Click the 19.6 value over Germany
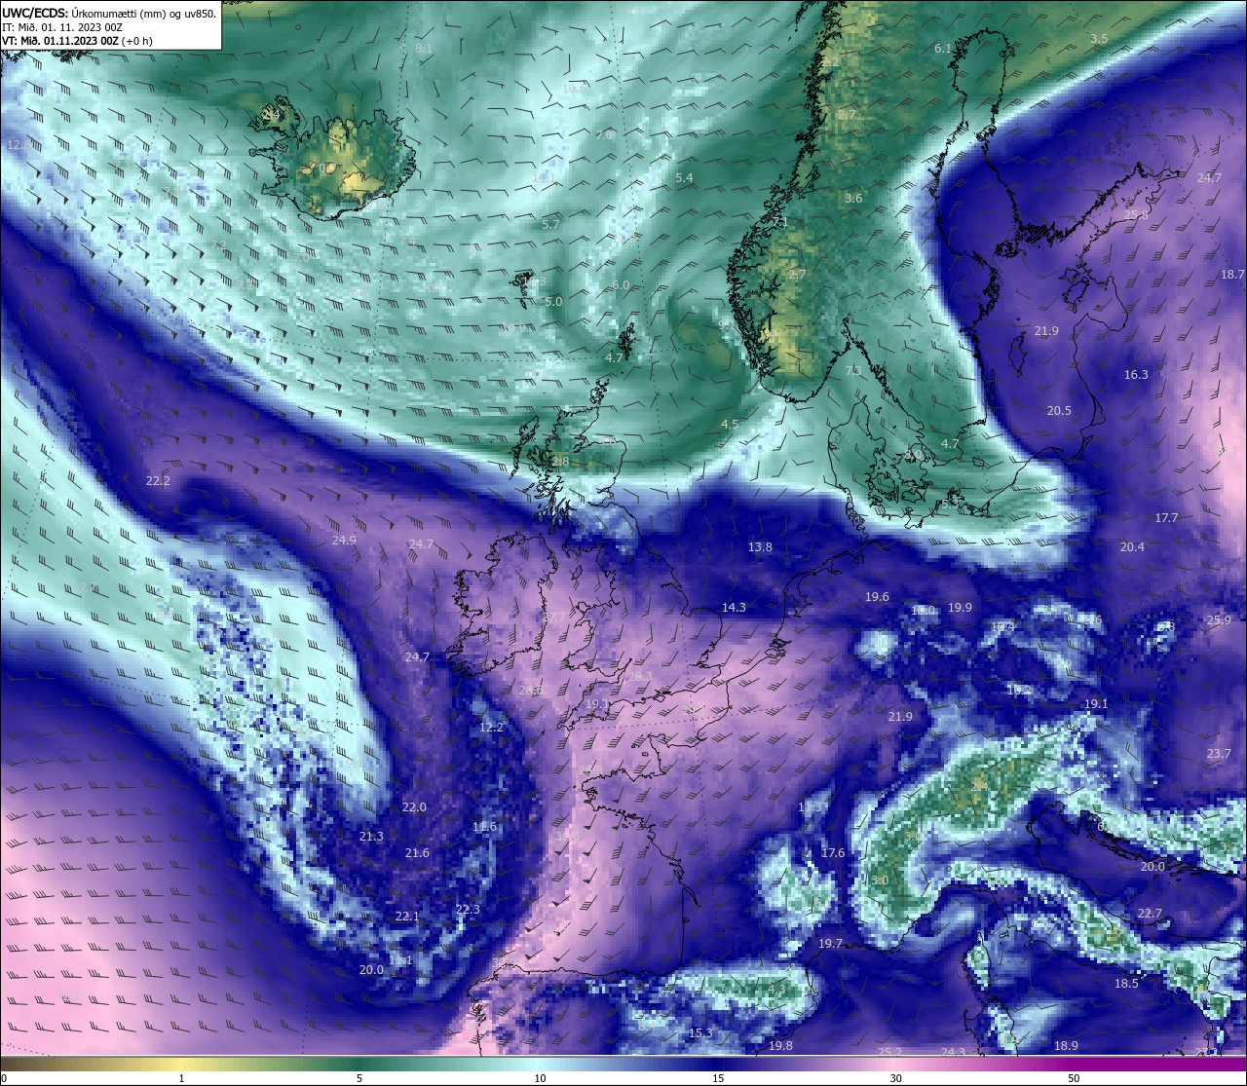The height and width of the screenshot is (1086, 1247). coord(877,597)
